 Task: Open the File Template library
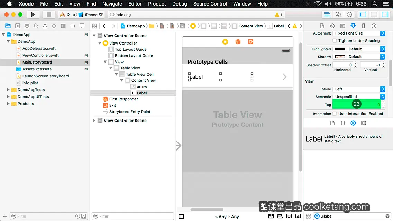tap(332, 123)
